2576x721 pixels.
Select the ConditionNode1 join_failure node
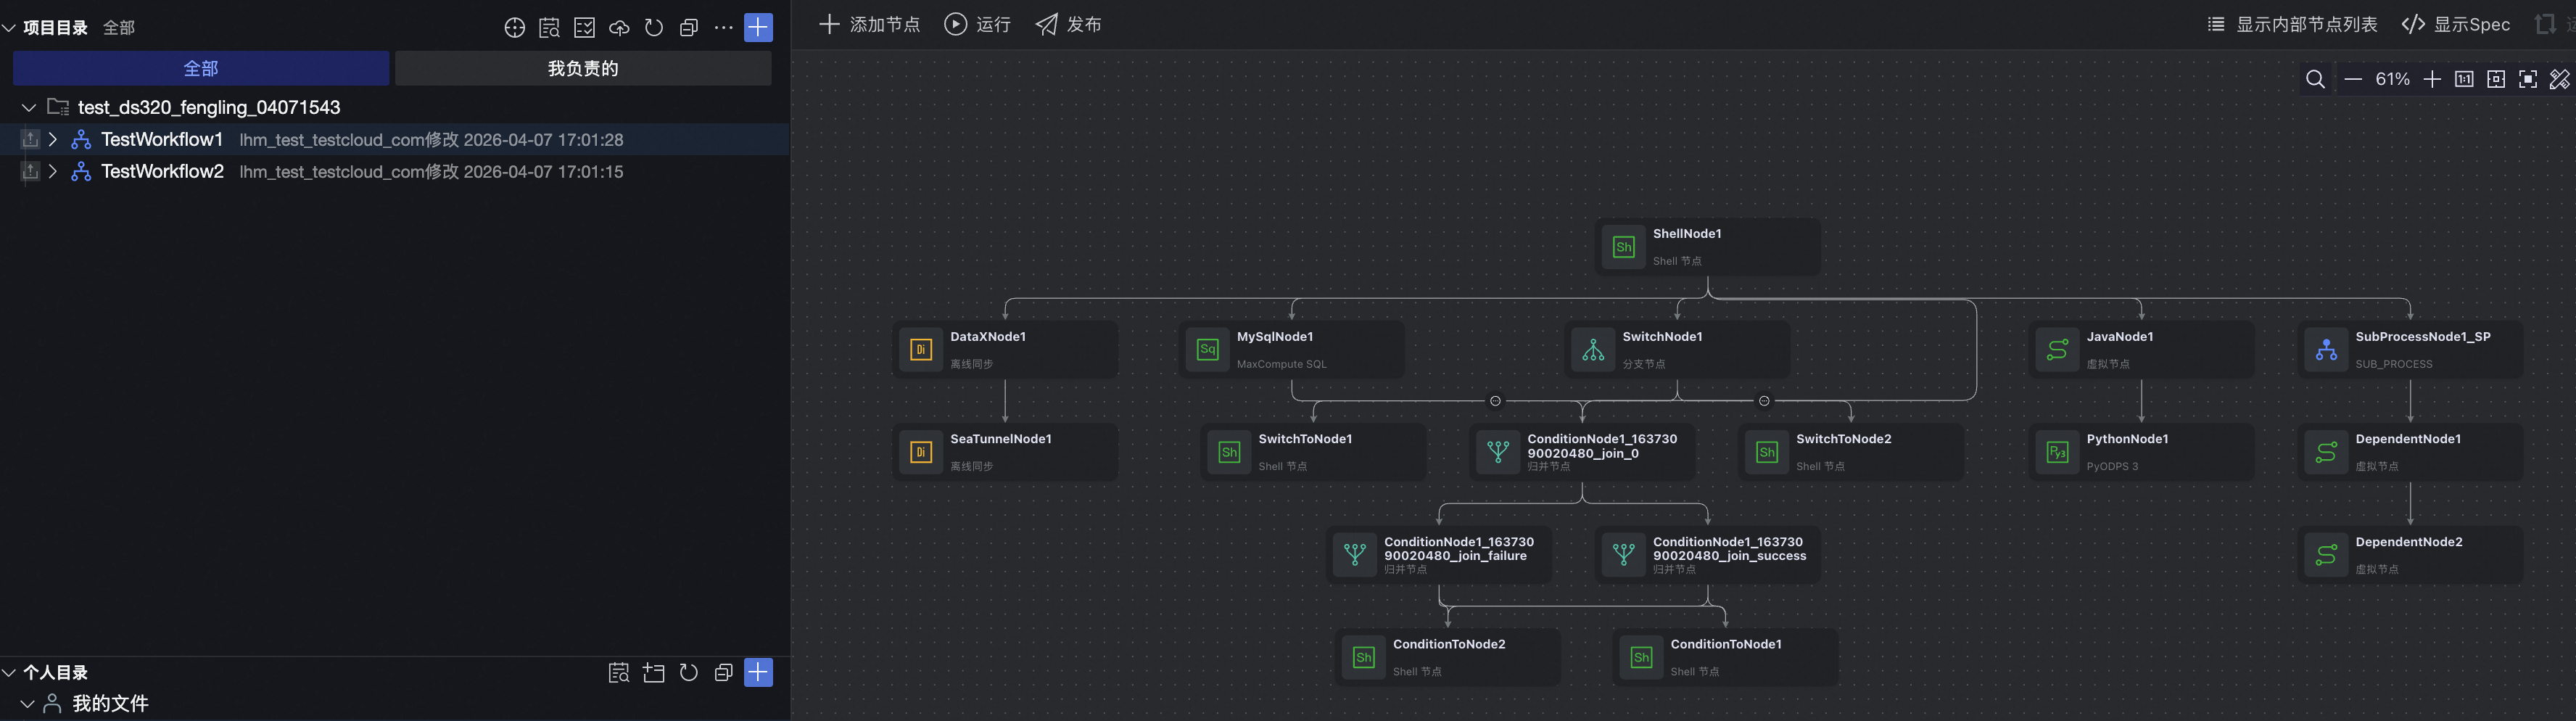pos(1439,555)
